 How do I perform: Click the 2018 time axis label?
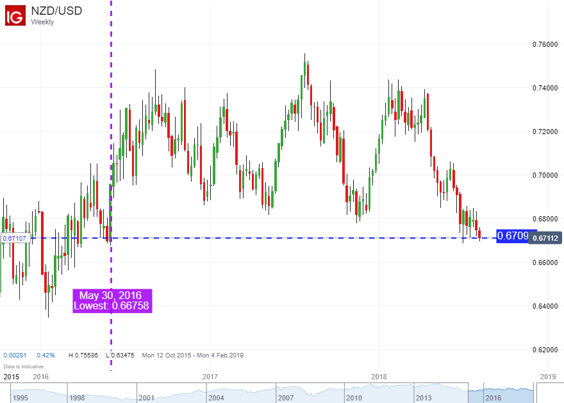[x=379, y=377]
